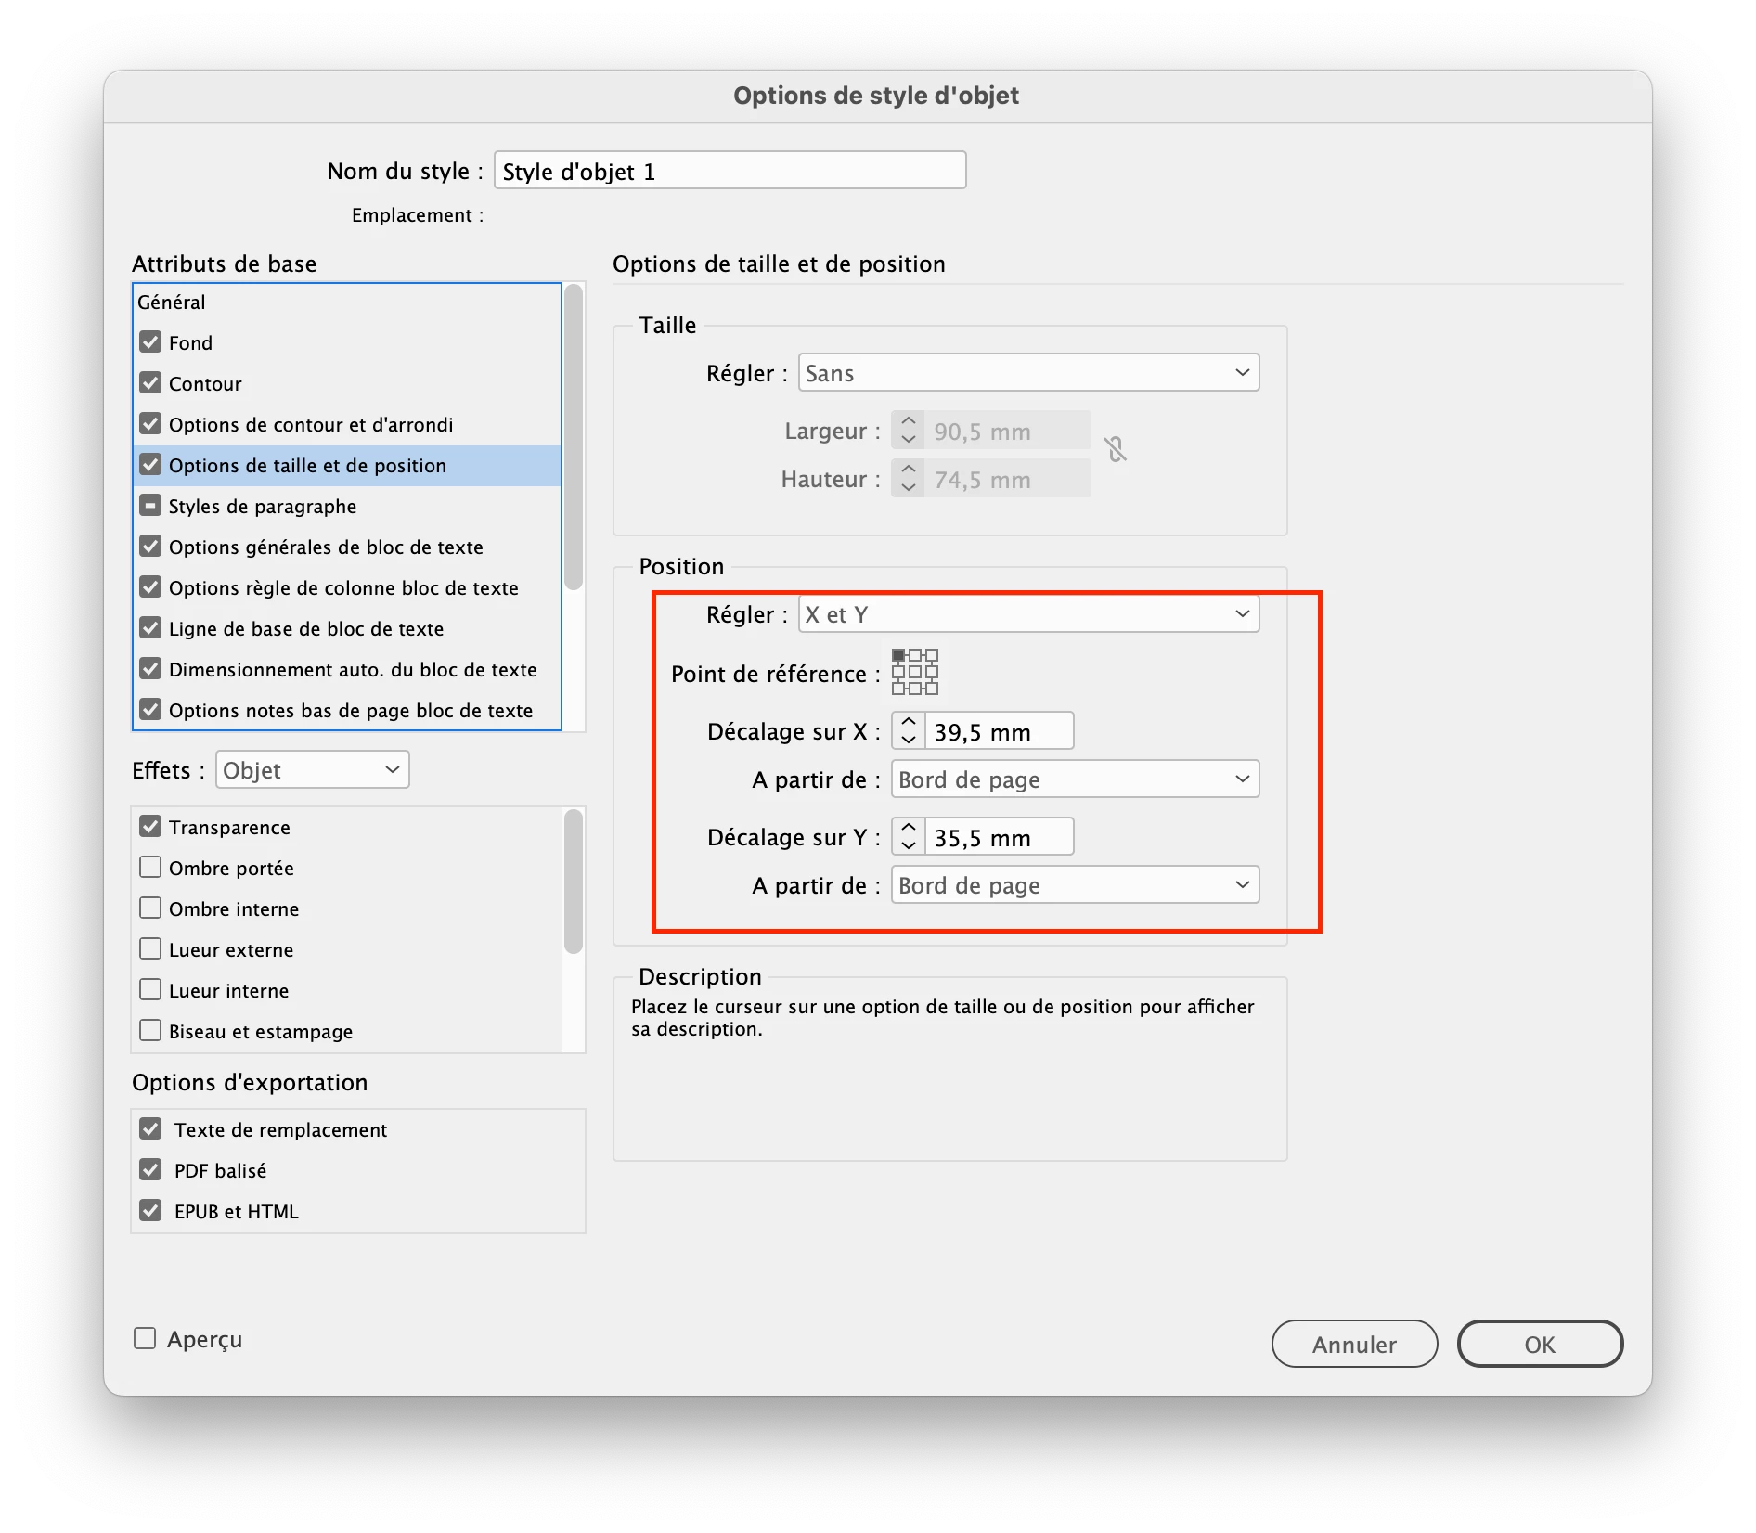Viewport: 1756px width, 1533px height.
Task: Toggle the Contour attribute checkbox
Action: tap(150, 383)
